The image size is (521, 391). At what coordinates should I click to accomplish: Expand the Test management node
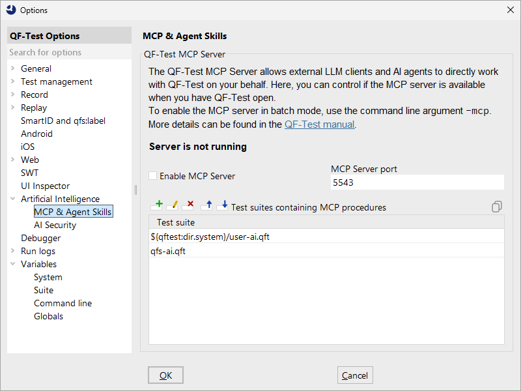coord(12,81)
